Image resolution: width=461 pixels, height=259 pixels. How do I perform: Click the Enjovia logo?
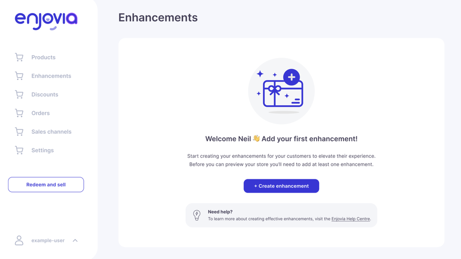(46, 20)
